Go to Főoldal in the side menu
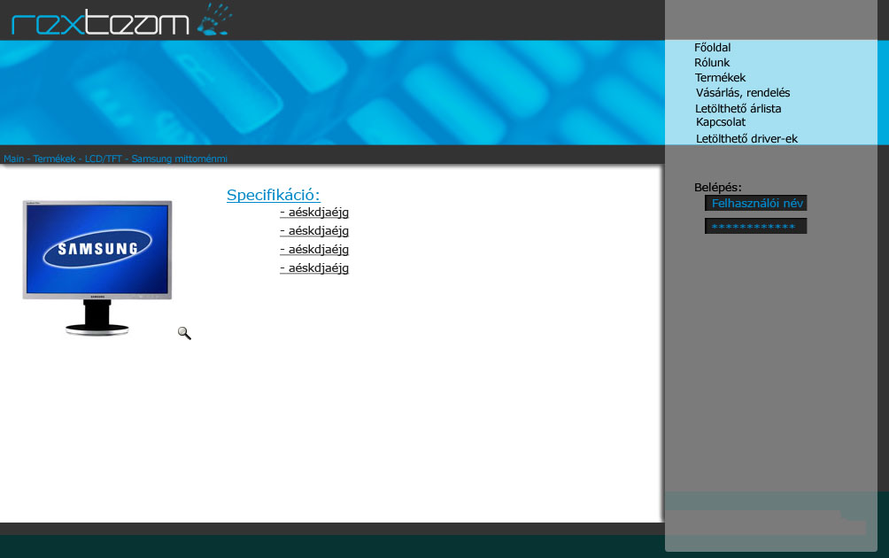Image resolution: width=889 pixels, height=558 pixels. tap(712, 48)
